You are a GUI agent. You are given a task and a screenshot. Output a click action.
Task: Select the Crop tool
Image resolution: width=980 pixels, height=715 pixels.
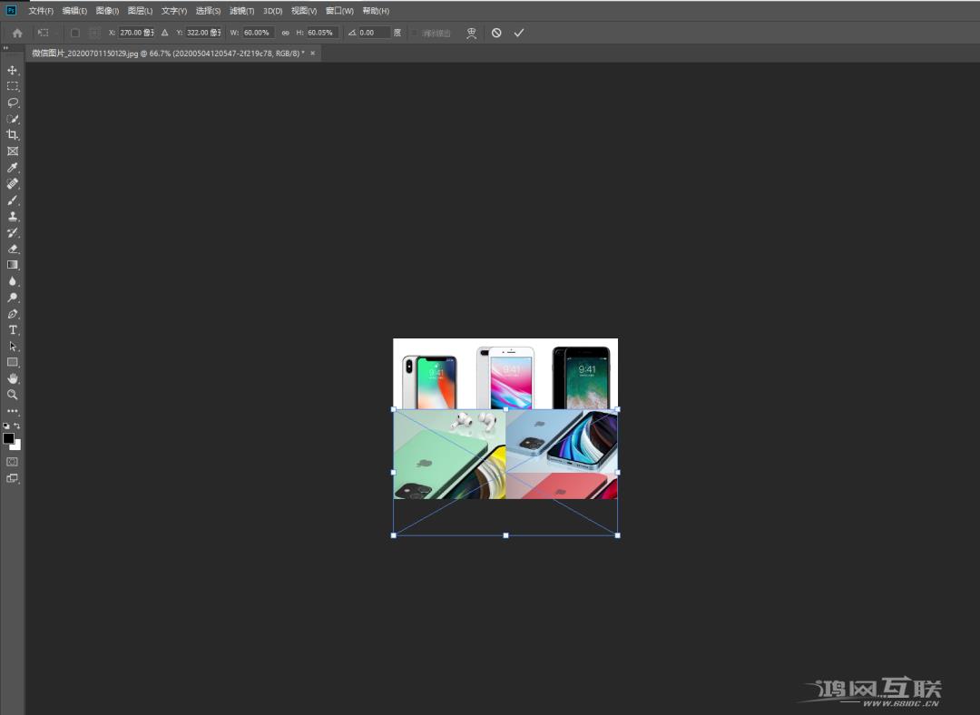pos(13,134)
